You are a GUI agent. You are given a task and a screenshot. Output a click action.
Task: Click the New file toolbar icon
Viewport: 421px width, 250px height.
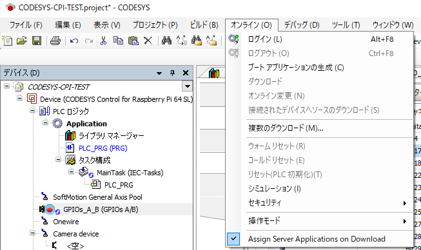(8, 41)
